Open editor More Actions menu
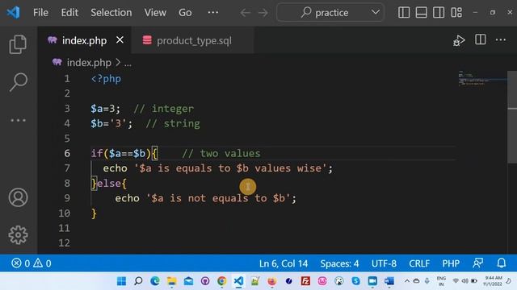 click(x=501, y=39)
